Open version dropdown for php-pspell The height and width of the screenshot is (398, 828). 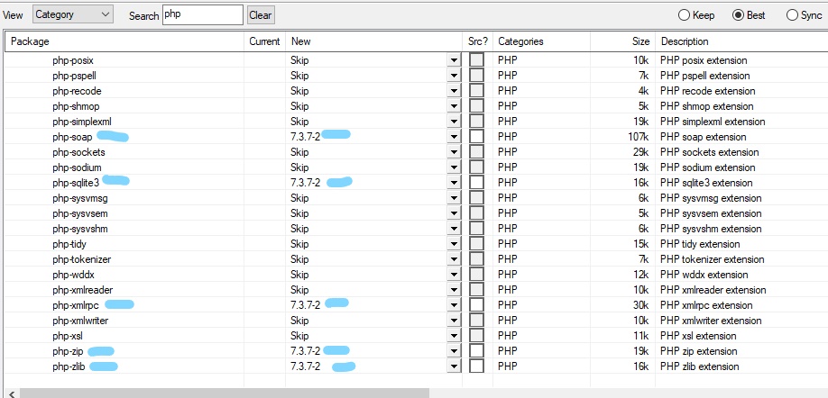[454, 76]
